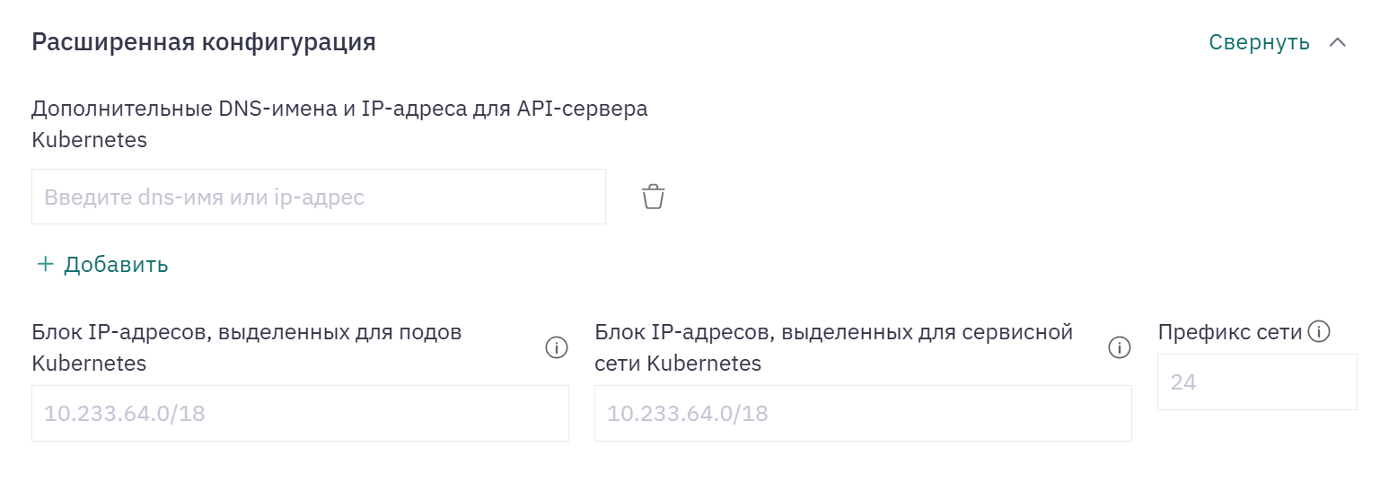This screenshot has height=491, width=1380.
Task: Show info for the Kubernetes pods IP block
Action: point(557,347)
